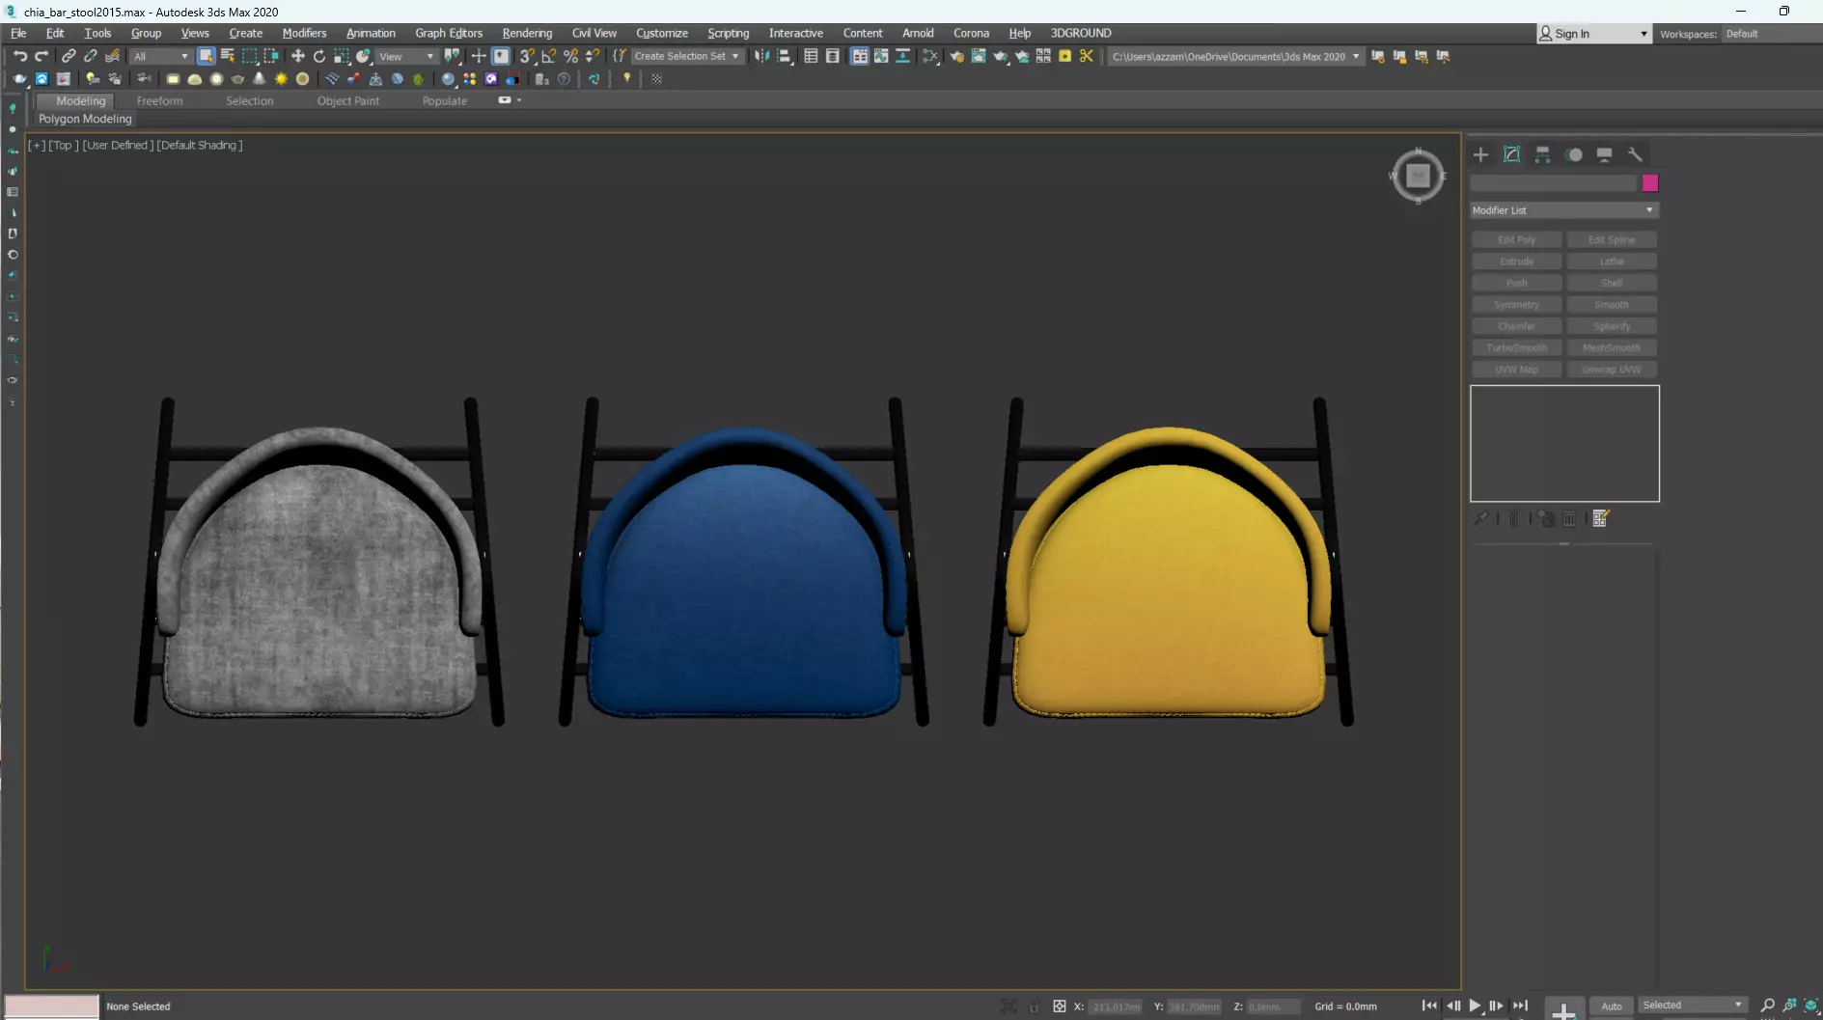Open the Sign In dropdown
The image size is (1823, 1020).
[x=1593, y=34]
